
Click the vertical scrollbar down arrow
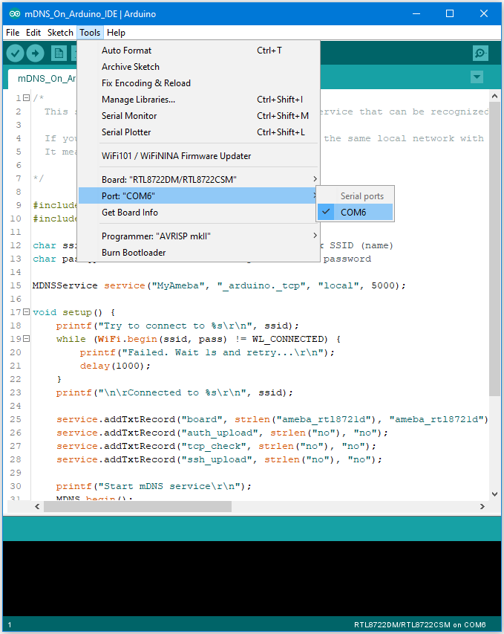click(x=494, y=494)
